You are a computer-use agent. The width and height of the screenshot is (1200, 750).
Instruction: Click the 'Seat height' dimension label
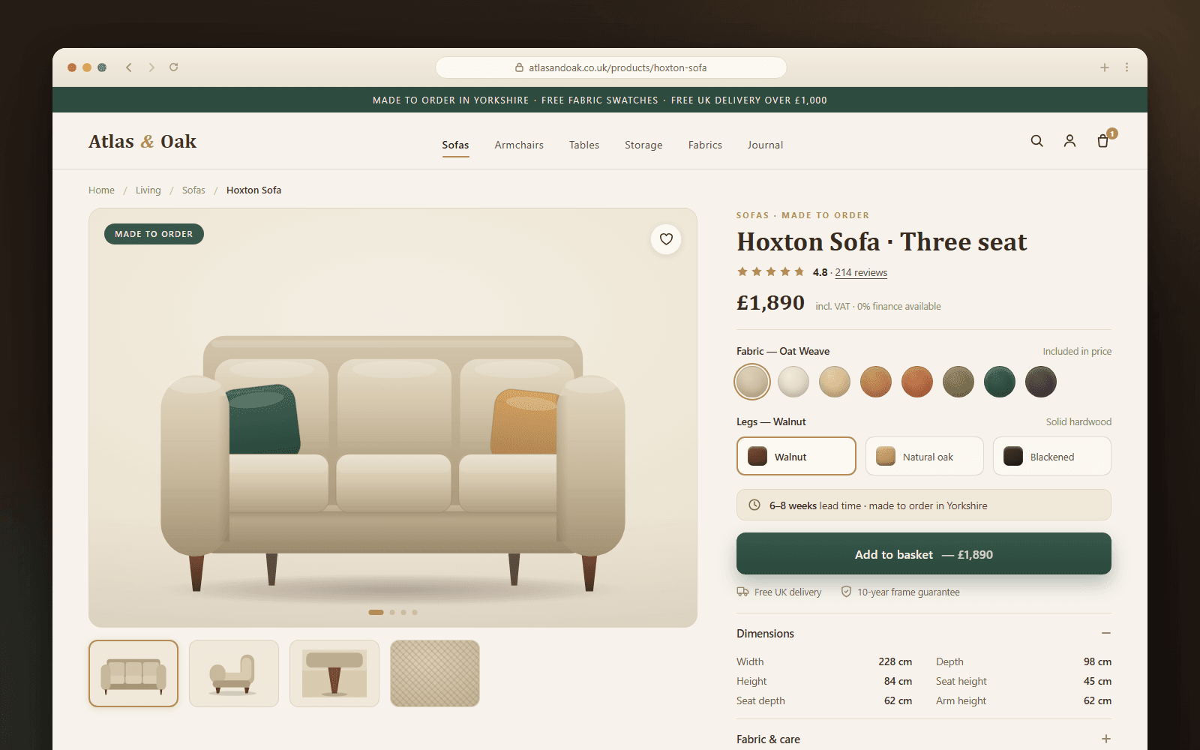[961, 681]
